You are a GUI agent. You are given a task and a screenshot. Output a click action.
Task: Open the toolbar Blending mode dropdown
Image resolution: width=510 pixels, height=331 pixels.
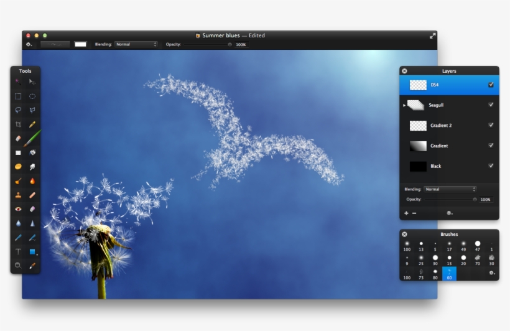point(136,44)
